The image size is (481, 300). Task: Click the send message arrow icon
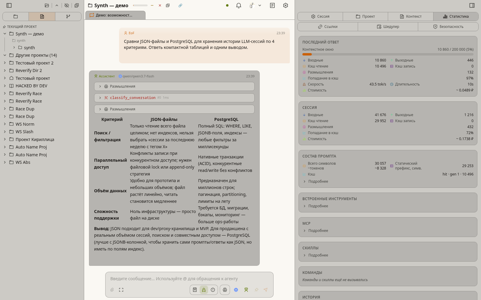pyautogui.click(x=265, y=290)
